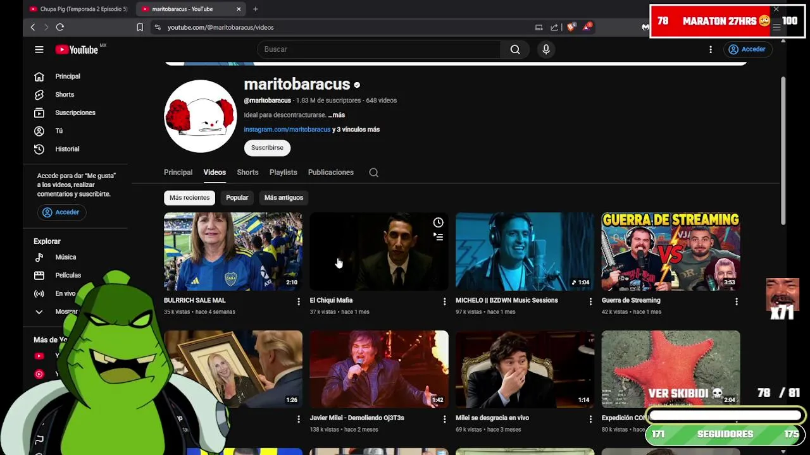Click the Acceder sign-in button in header

pyautogui.click(x=747, y=49)
